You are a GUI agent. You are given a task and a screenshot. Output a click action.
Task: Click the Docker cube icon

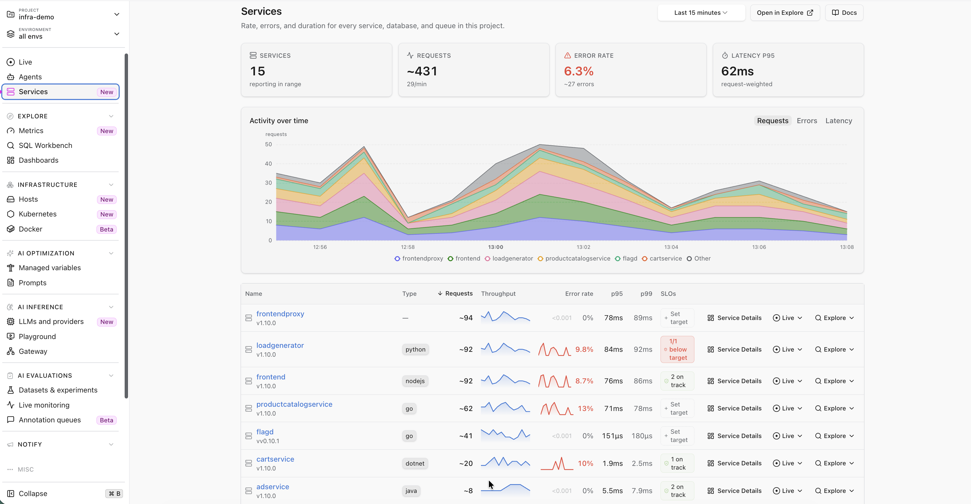pos(11,229)
